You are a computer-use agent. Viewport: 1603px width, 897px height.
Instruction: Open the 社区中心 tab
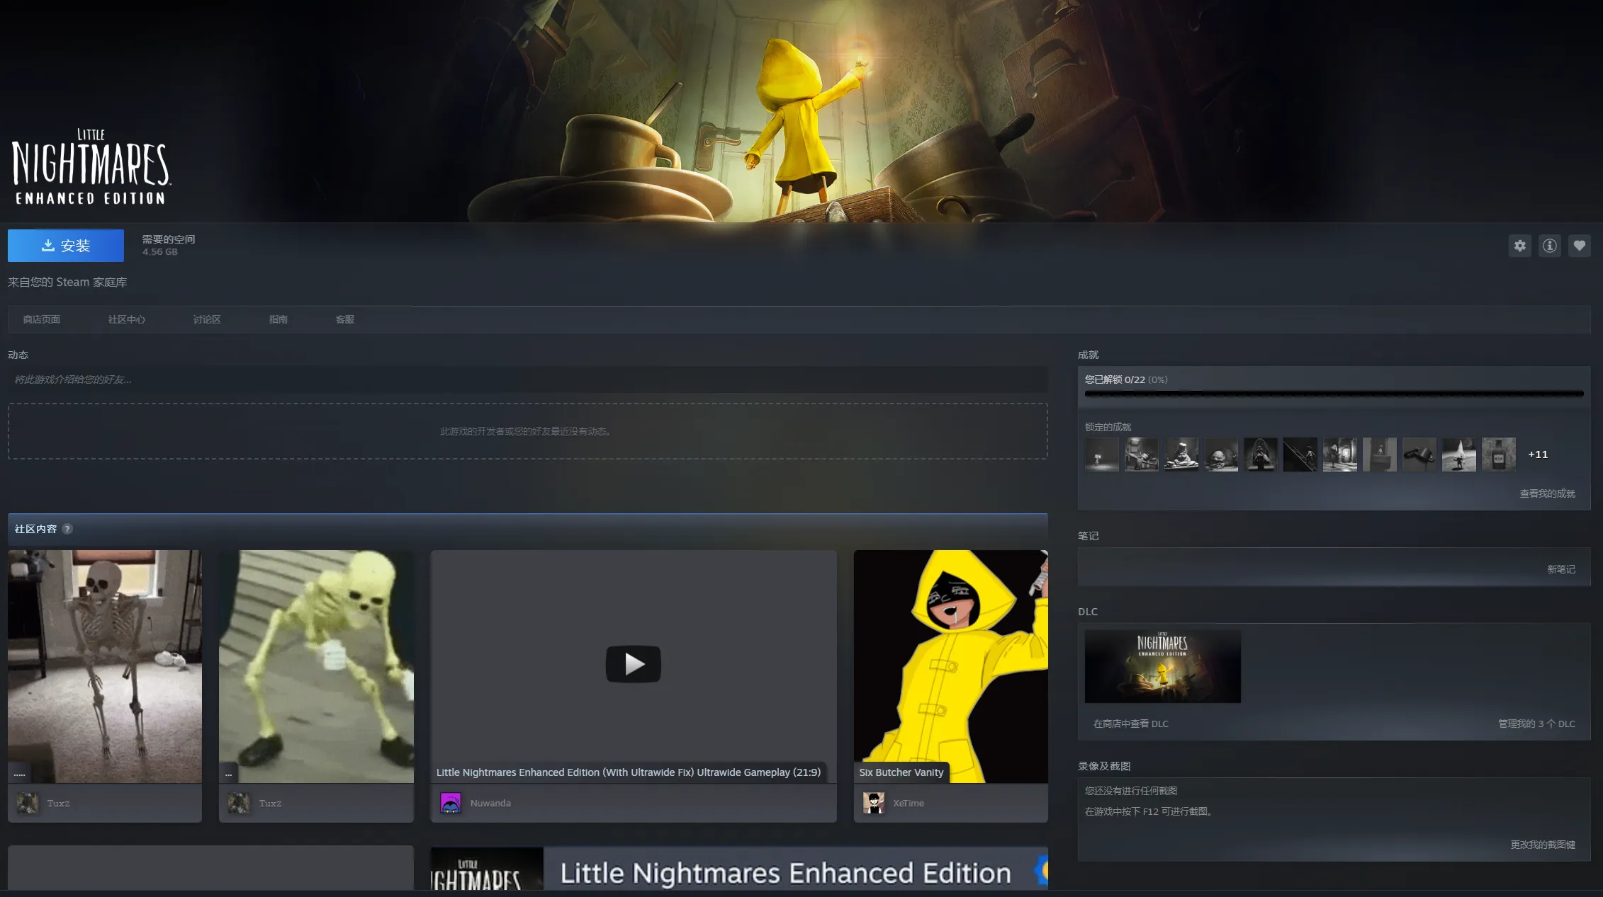point(126,319)
